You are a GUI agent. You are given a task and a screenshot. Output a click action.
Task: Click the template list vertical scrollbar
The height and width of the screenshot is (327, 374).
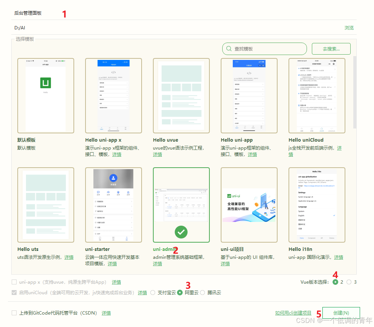[x=355, y=92]
